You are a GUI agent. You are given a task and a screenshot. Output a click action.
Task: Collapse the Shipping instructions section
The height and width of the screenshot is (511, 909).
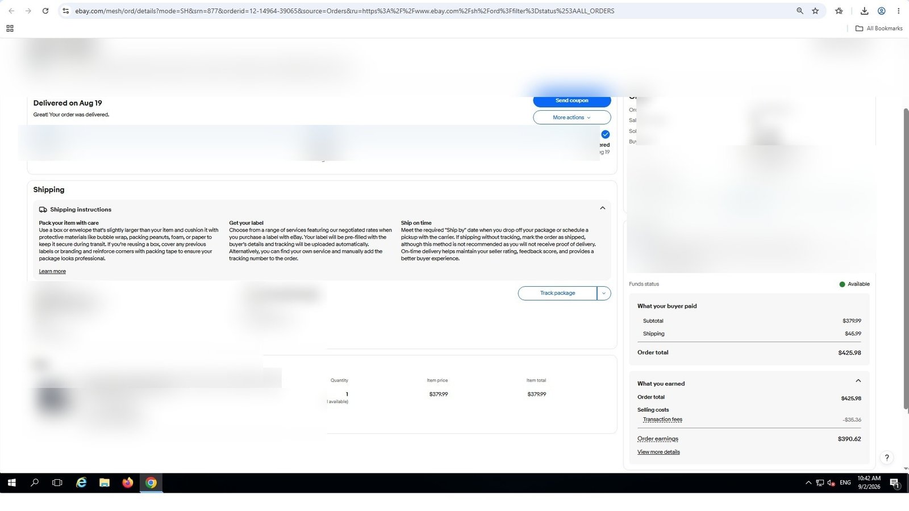[x=603, y=208]
